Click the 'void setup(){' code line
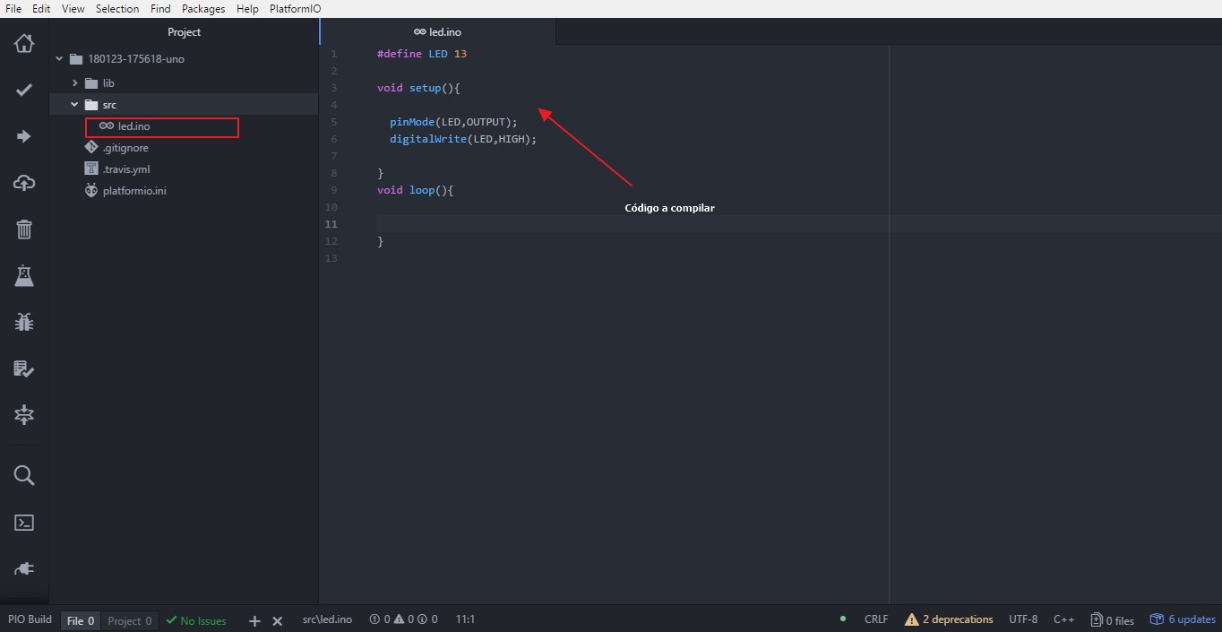This screenshot has height=632, width=1222. tap(418, 88)
